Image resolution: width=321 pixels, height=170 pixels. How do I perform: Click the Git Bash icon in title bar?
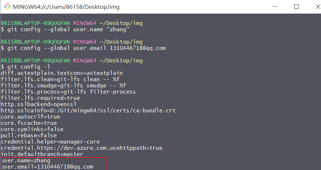click(x=7, y=7)
